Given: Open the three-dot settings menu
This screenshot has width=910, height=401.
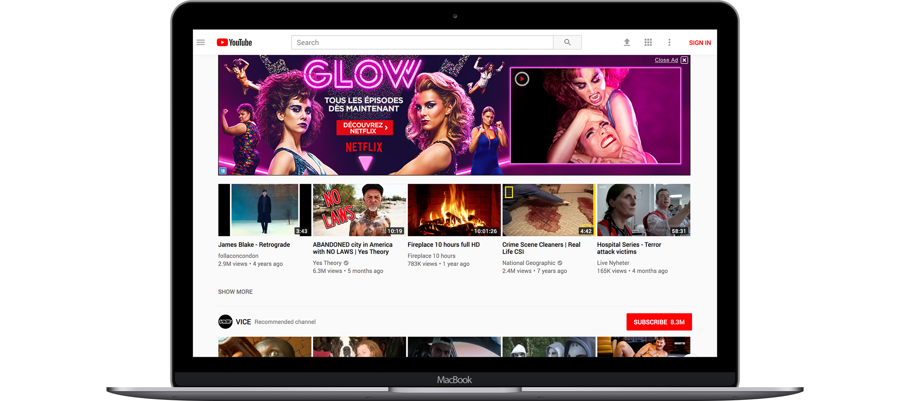Looking at the screenshot, I should [669, 43].
